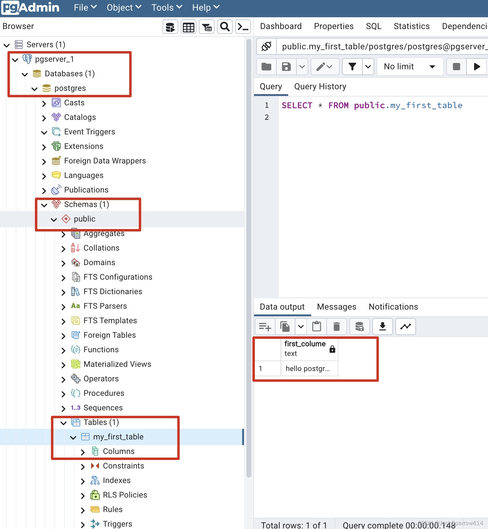Click the Open File folder icon
488x529 pixels.
(x=266, y=67)
